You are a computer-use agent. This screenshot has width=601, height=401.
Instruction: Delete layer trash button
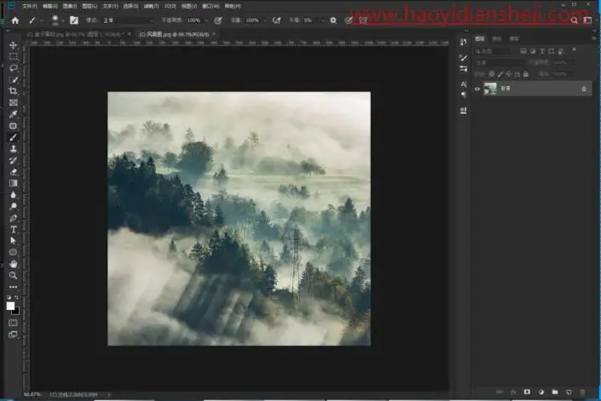[582, 392]
